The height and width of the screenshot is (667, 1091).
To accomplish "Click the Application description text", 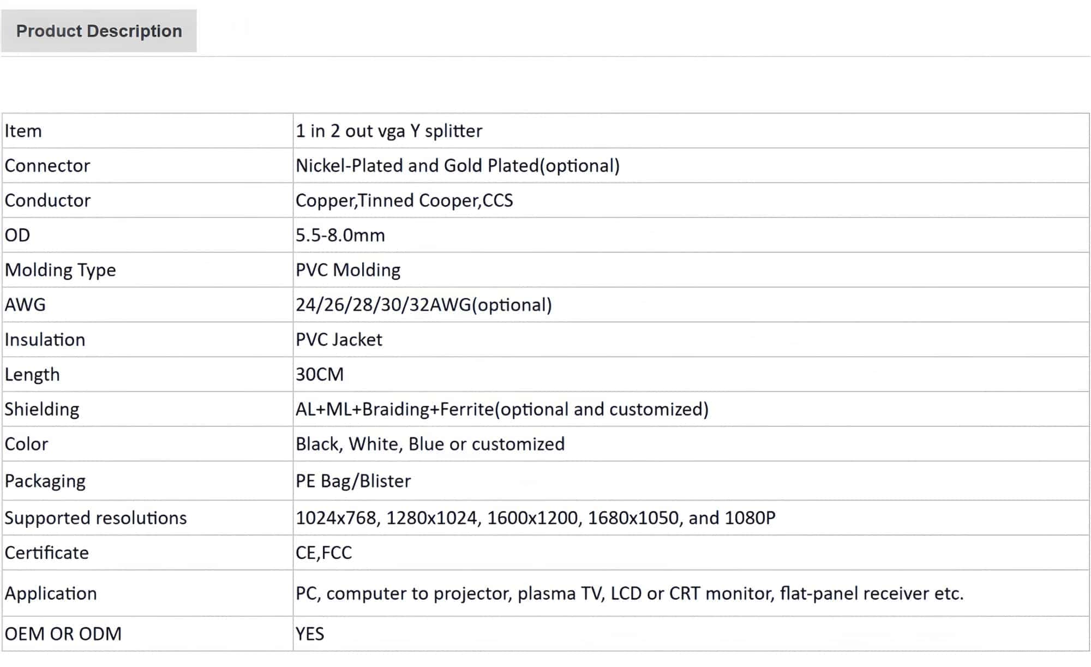I will (x=630, y=593).
